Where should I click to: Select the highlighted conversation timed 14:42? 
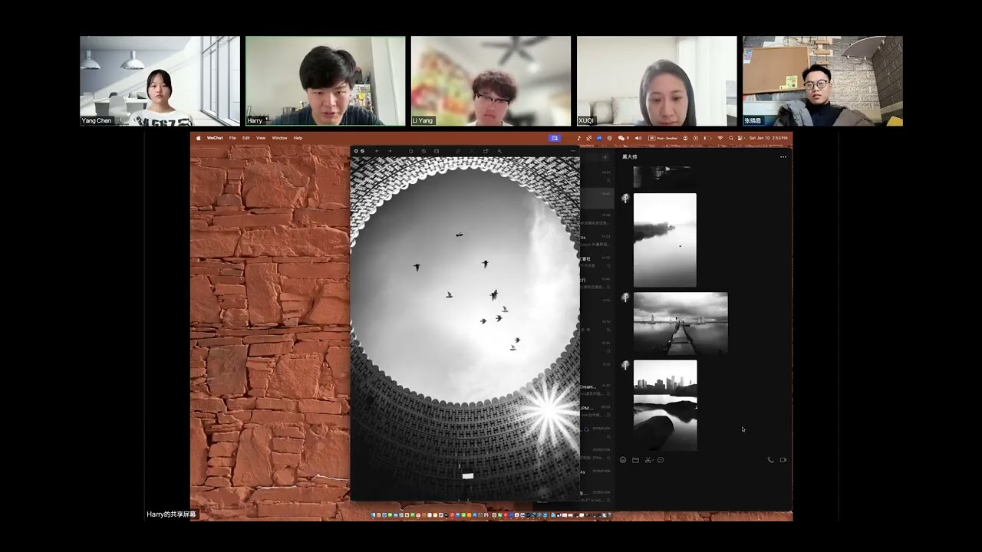[597, 197]
